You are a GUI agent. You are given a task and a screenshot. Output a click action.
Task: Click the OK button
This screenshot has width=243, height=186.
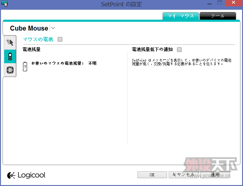pyautogui.click(x=152, y=175)
